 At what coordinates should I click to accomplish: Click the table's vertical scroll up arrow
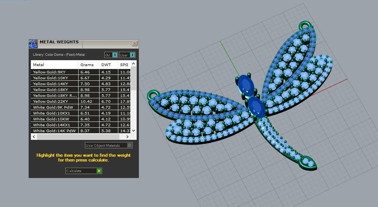coord(134,63)
